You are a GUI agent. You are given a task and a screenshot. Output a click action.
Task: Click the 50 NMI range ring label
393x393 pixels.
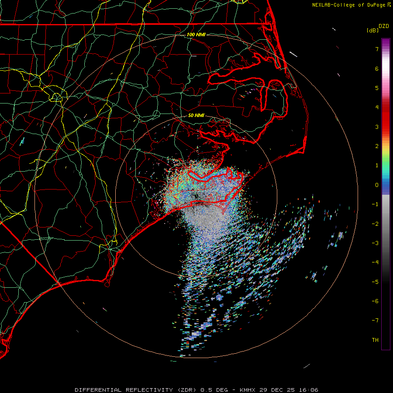coord(196,115)
